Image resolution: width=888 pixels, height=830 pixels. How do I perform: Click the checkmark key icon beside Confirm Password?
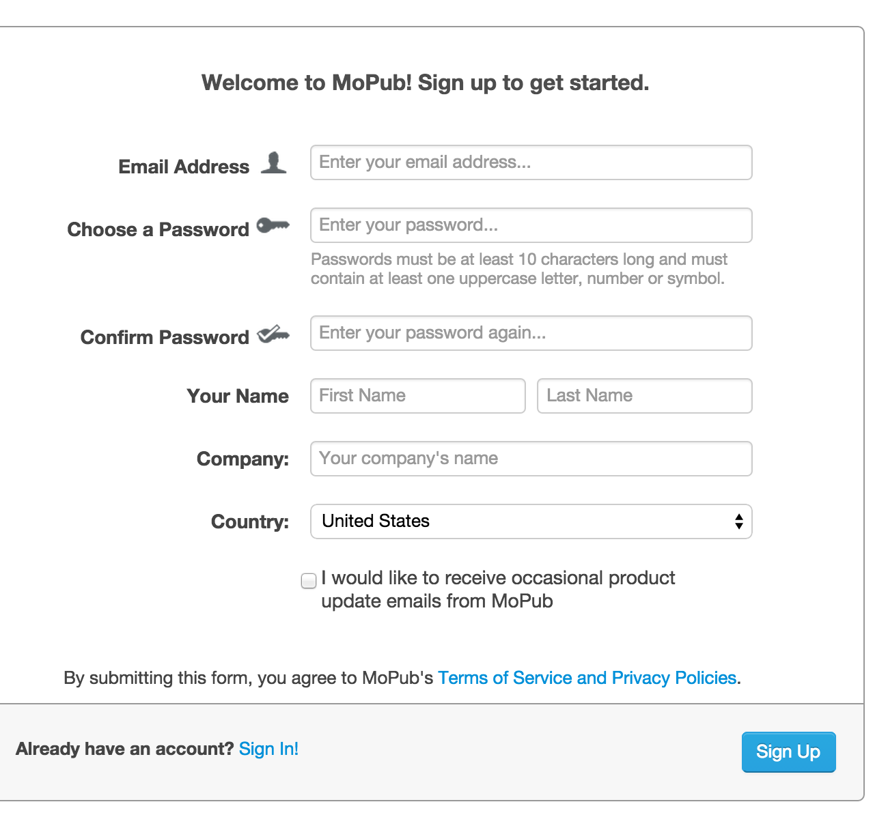coord(273,334)
